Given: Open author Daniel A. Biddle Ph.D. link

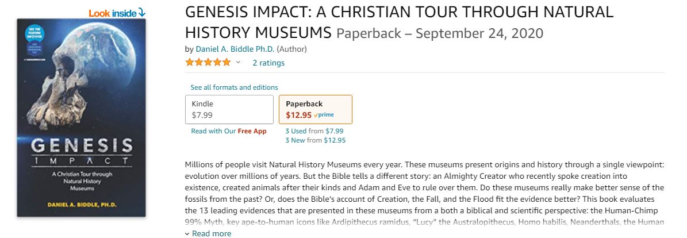Looking at the screenshot, I should tap(235, 49).
